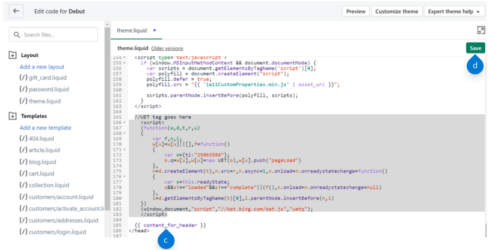The image size is (489, 250).
Task: Open customers/account.liquid file
Action: 56,197
